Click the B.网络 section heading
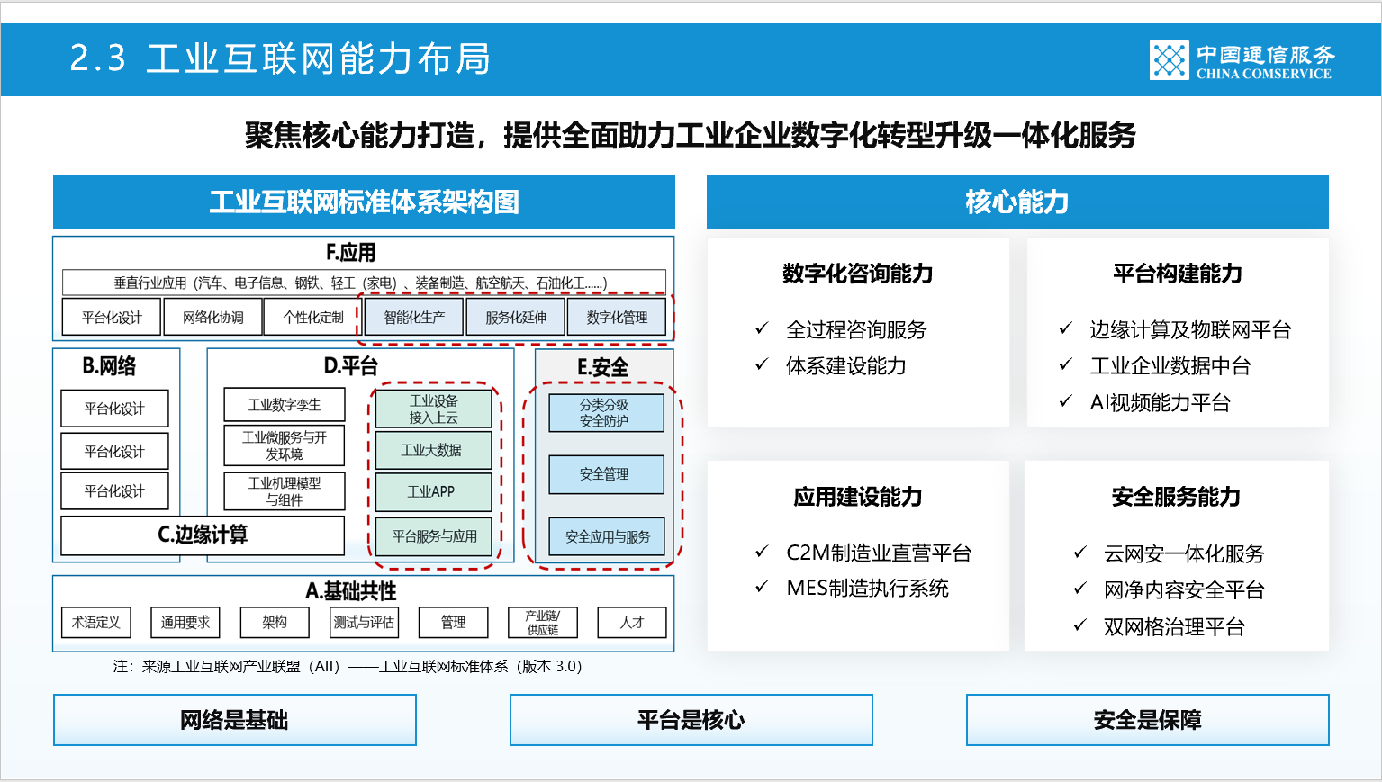 tap(109, 365)
